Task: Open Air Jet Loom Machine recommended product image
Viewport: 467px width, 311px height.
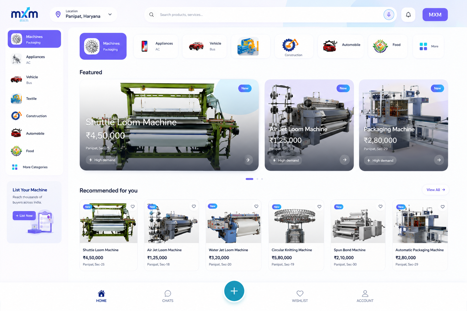Action: (x=171, y=221)
